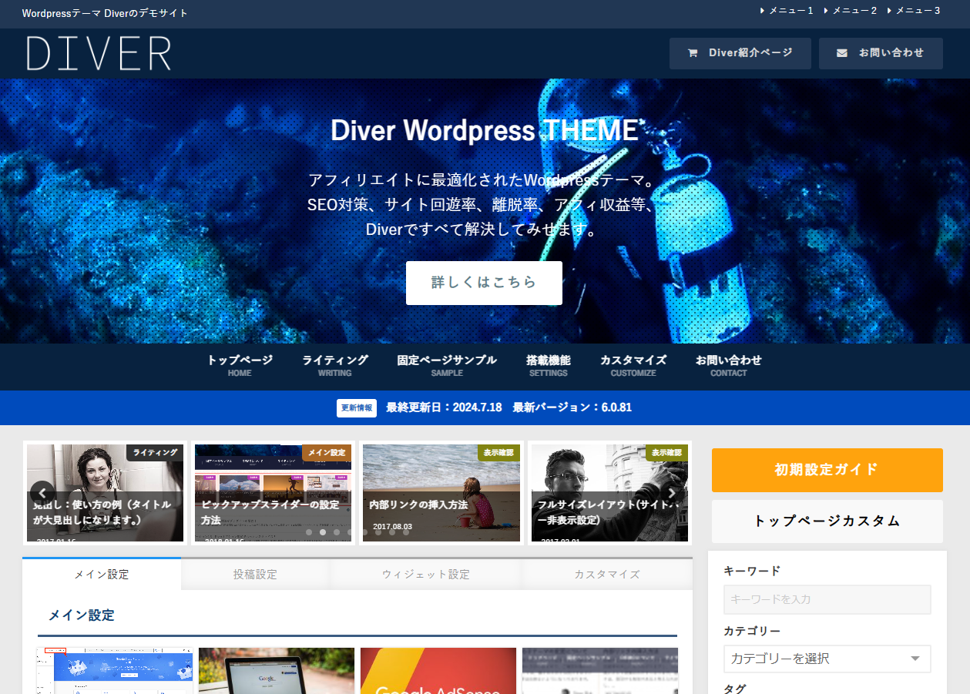Switch to メイン設定 tab
970x694 pixels.
(x=102, y=574)
